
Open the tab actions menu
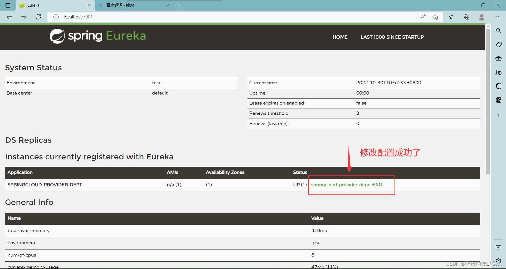tap(8, 5)
